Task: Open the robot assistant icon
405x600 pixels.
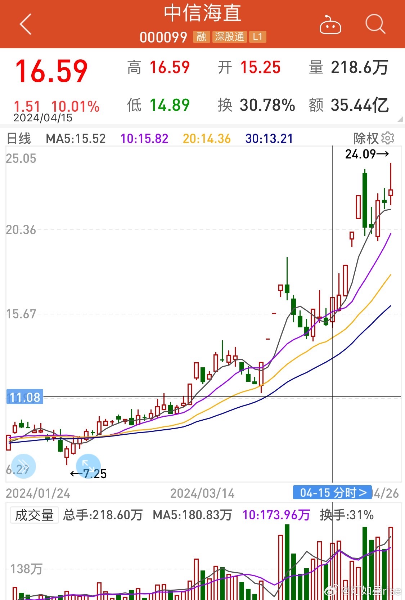Action: coord(330,24)
